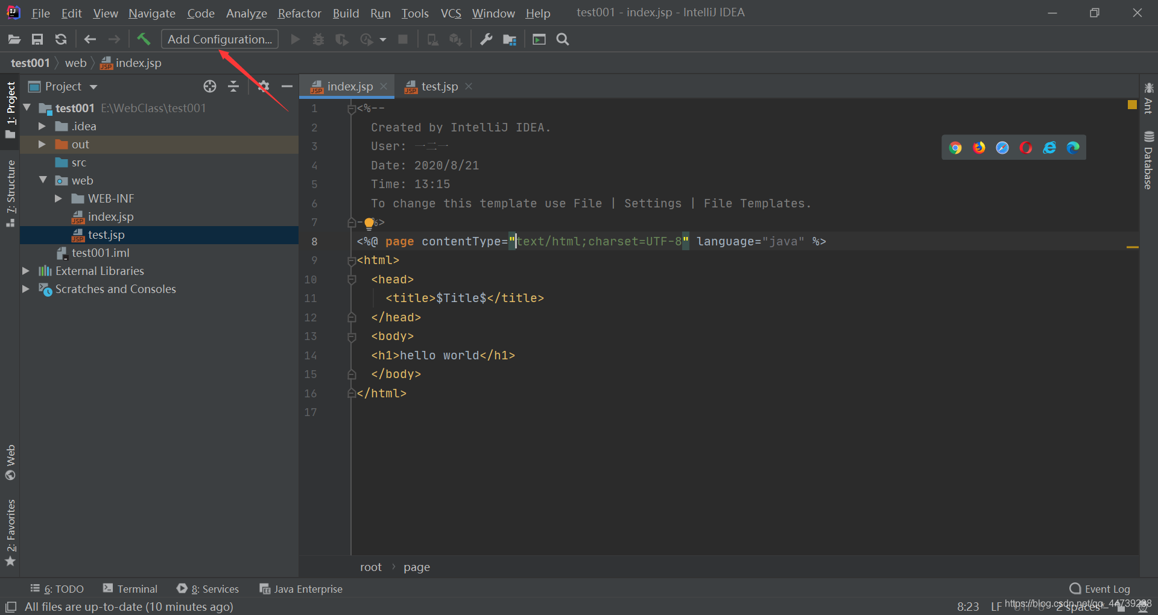This screenshot has height=615, width=1158.
Task: Open the Navigate menu
Action: 152,13
